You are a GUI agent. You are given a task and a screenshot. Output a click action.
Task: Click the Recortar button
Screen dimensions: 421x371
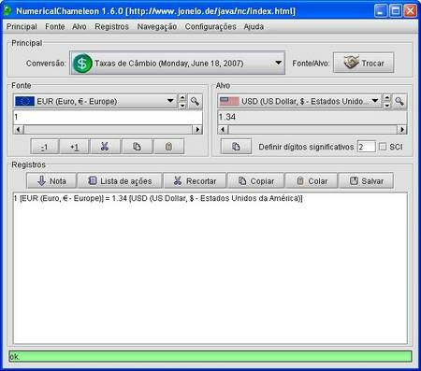[x=195, y=181]
